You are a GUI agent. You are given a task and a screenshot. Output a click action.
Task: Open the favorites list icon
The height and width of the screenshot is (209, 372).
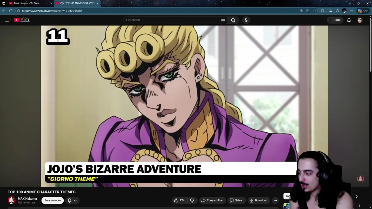pyautogui.click(x=337, y=10)
